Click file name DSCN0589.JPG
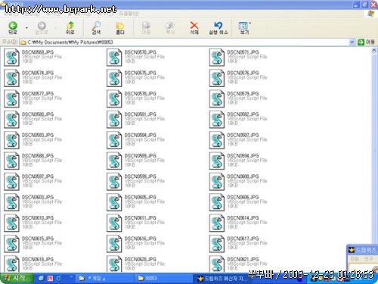Screen dimensions: 378x284 pos(141,155)
